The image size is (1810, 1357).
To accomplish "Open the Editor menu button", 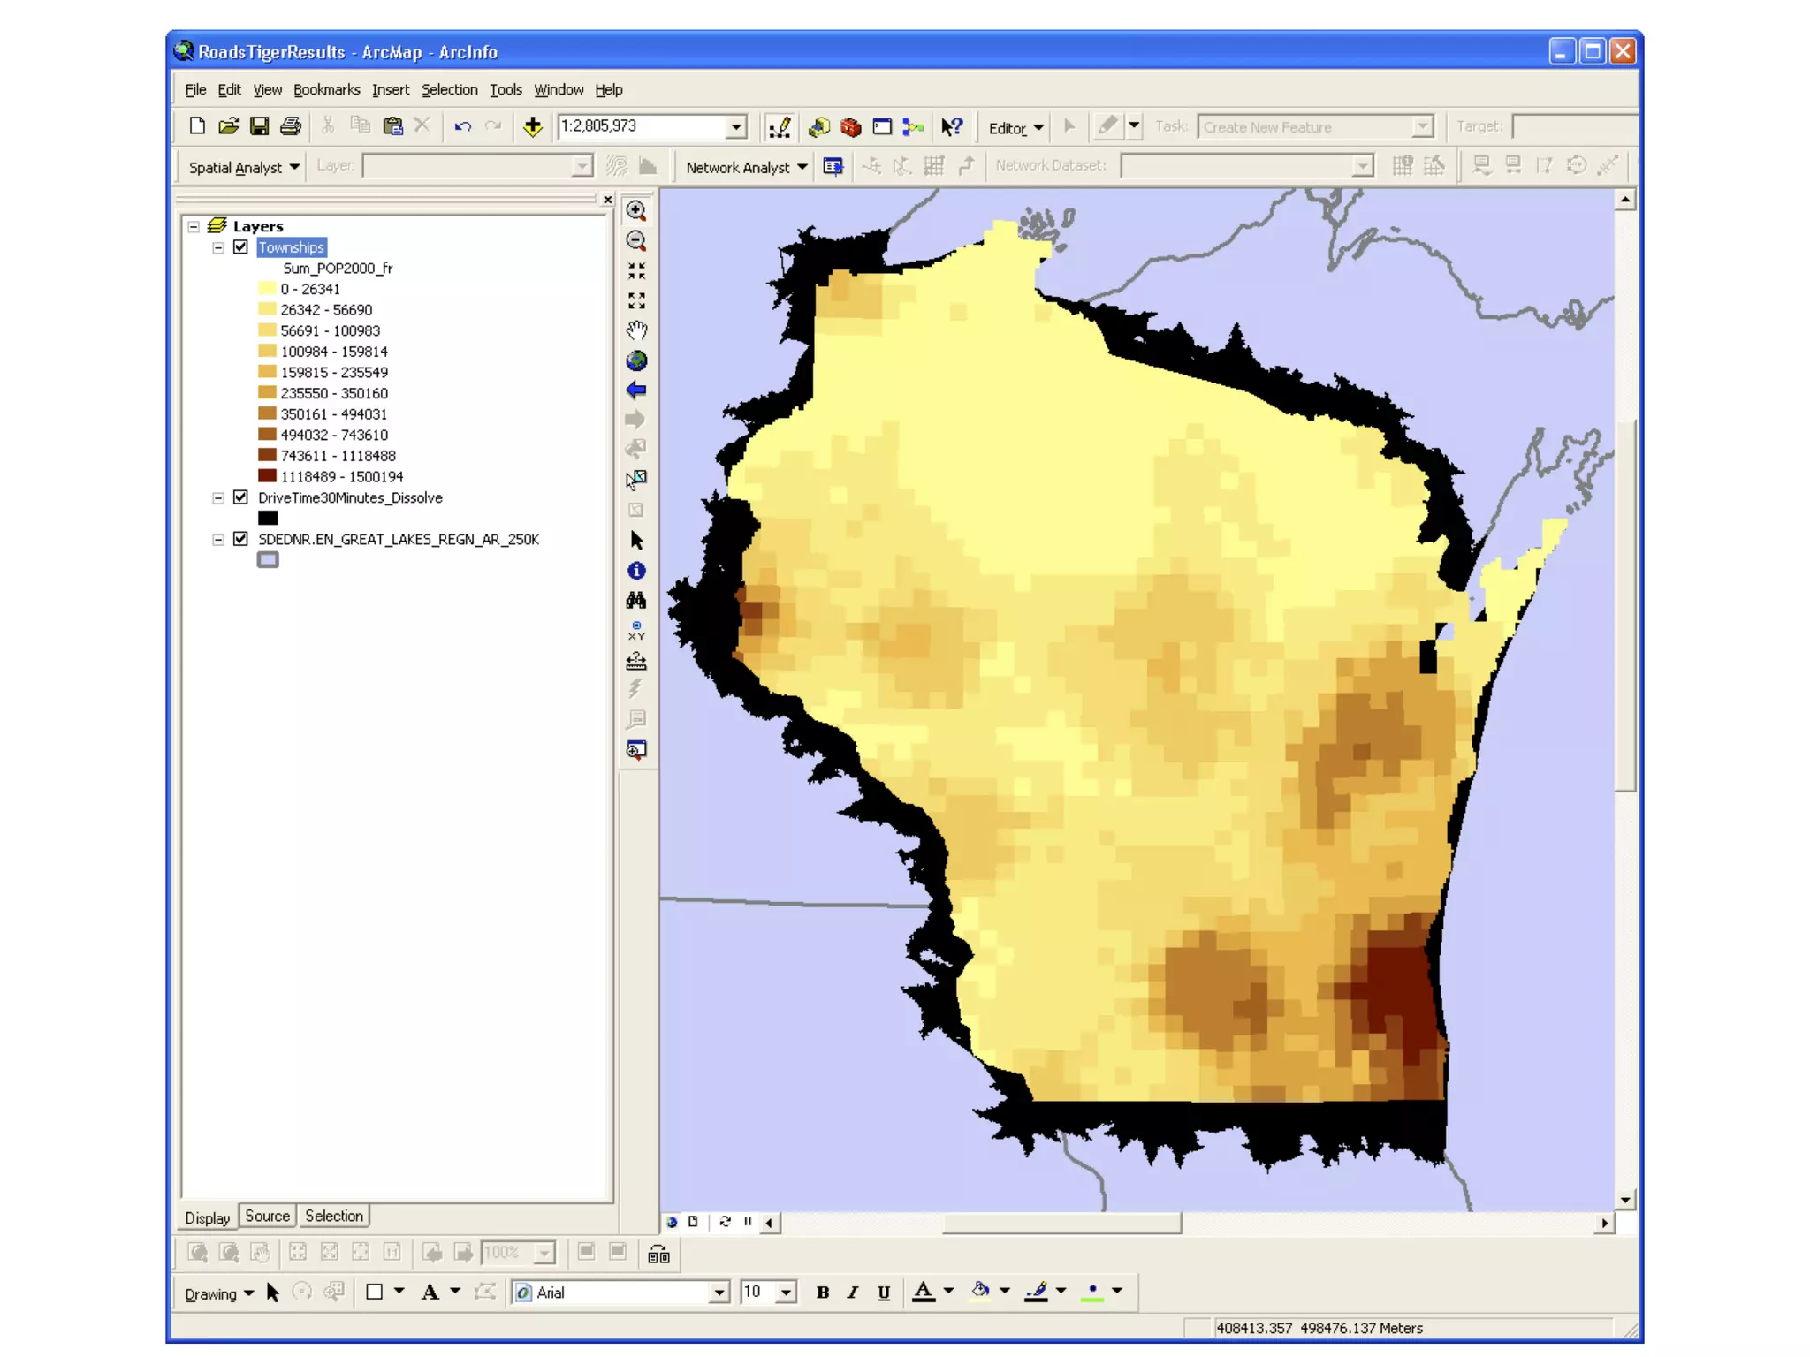I will [x=1015, y=128].
